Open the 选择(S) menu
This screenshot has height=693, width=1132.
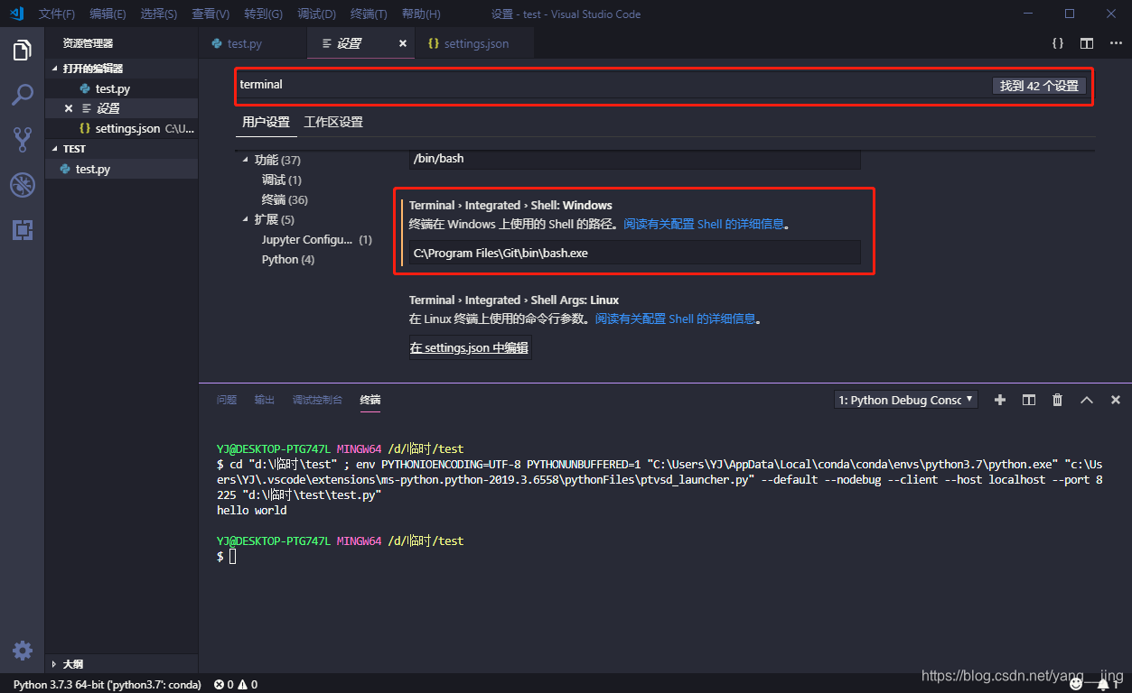[159, 14]
